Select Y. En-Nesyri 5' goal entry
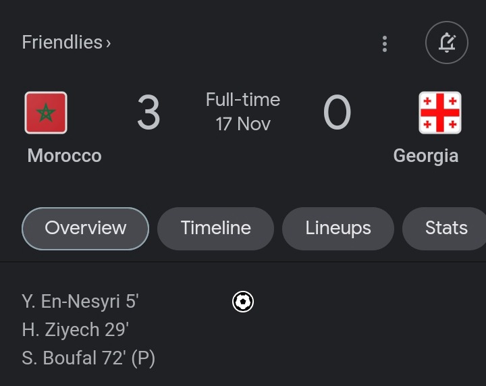Image resolution: width=486 pixels, height=386 pixels. click(x=80, y=302)
